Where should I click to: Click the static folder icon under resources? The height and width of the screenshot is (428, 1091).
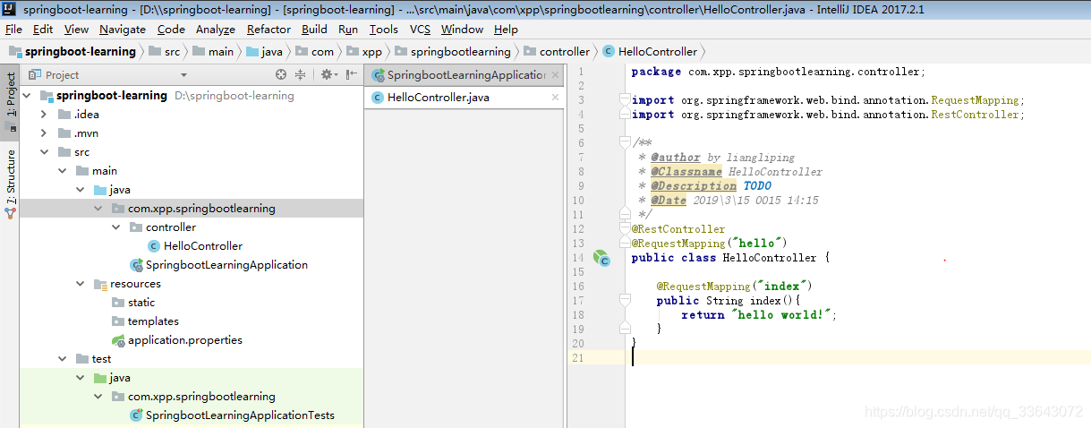click(118, 303)
